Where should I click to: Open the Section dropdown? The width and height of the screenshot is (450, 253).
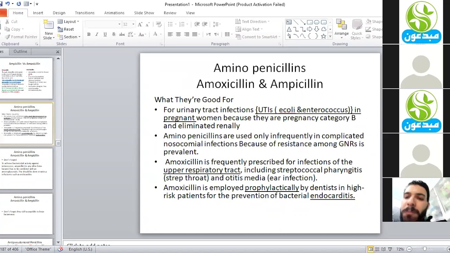69,37
